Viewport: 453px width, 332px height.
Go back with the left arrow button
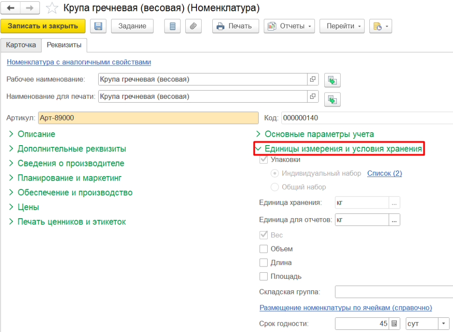click(x=11, y=8)
